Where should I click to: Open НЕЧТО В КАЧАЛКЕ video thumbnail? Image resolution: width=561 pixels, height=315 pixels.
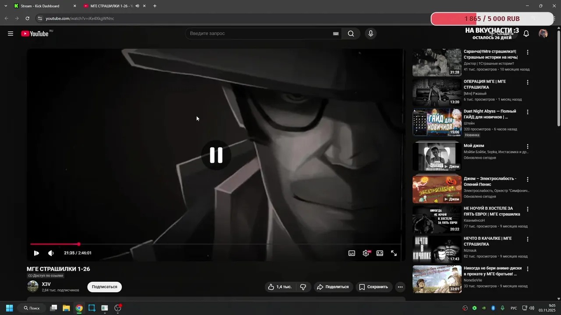pos(437,249)
